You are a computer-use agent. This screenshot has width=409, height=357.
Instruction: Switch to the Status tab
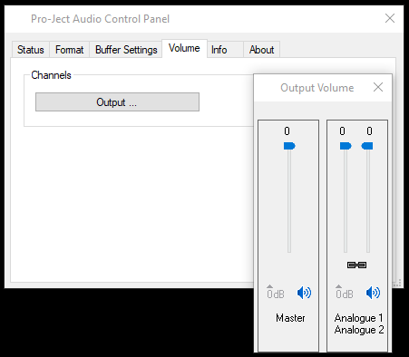31,50
